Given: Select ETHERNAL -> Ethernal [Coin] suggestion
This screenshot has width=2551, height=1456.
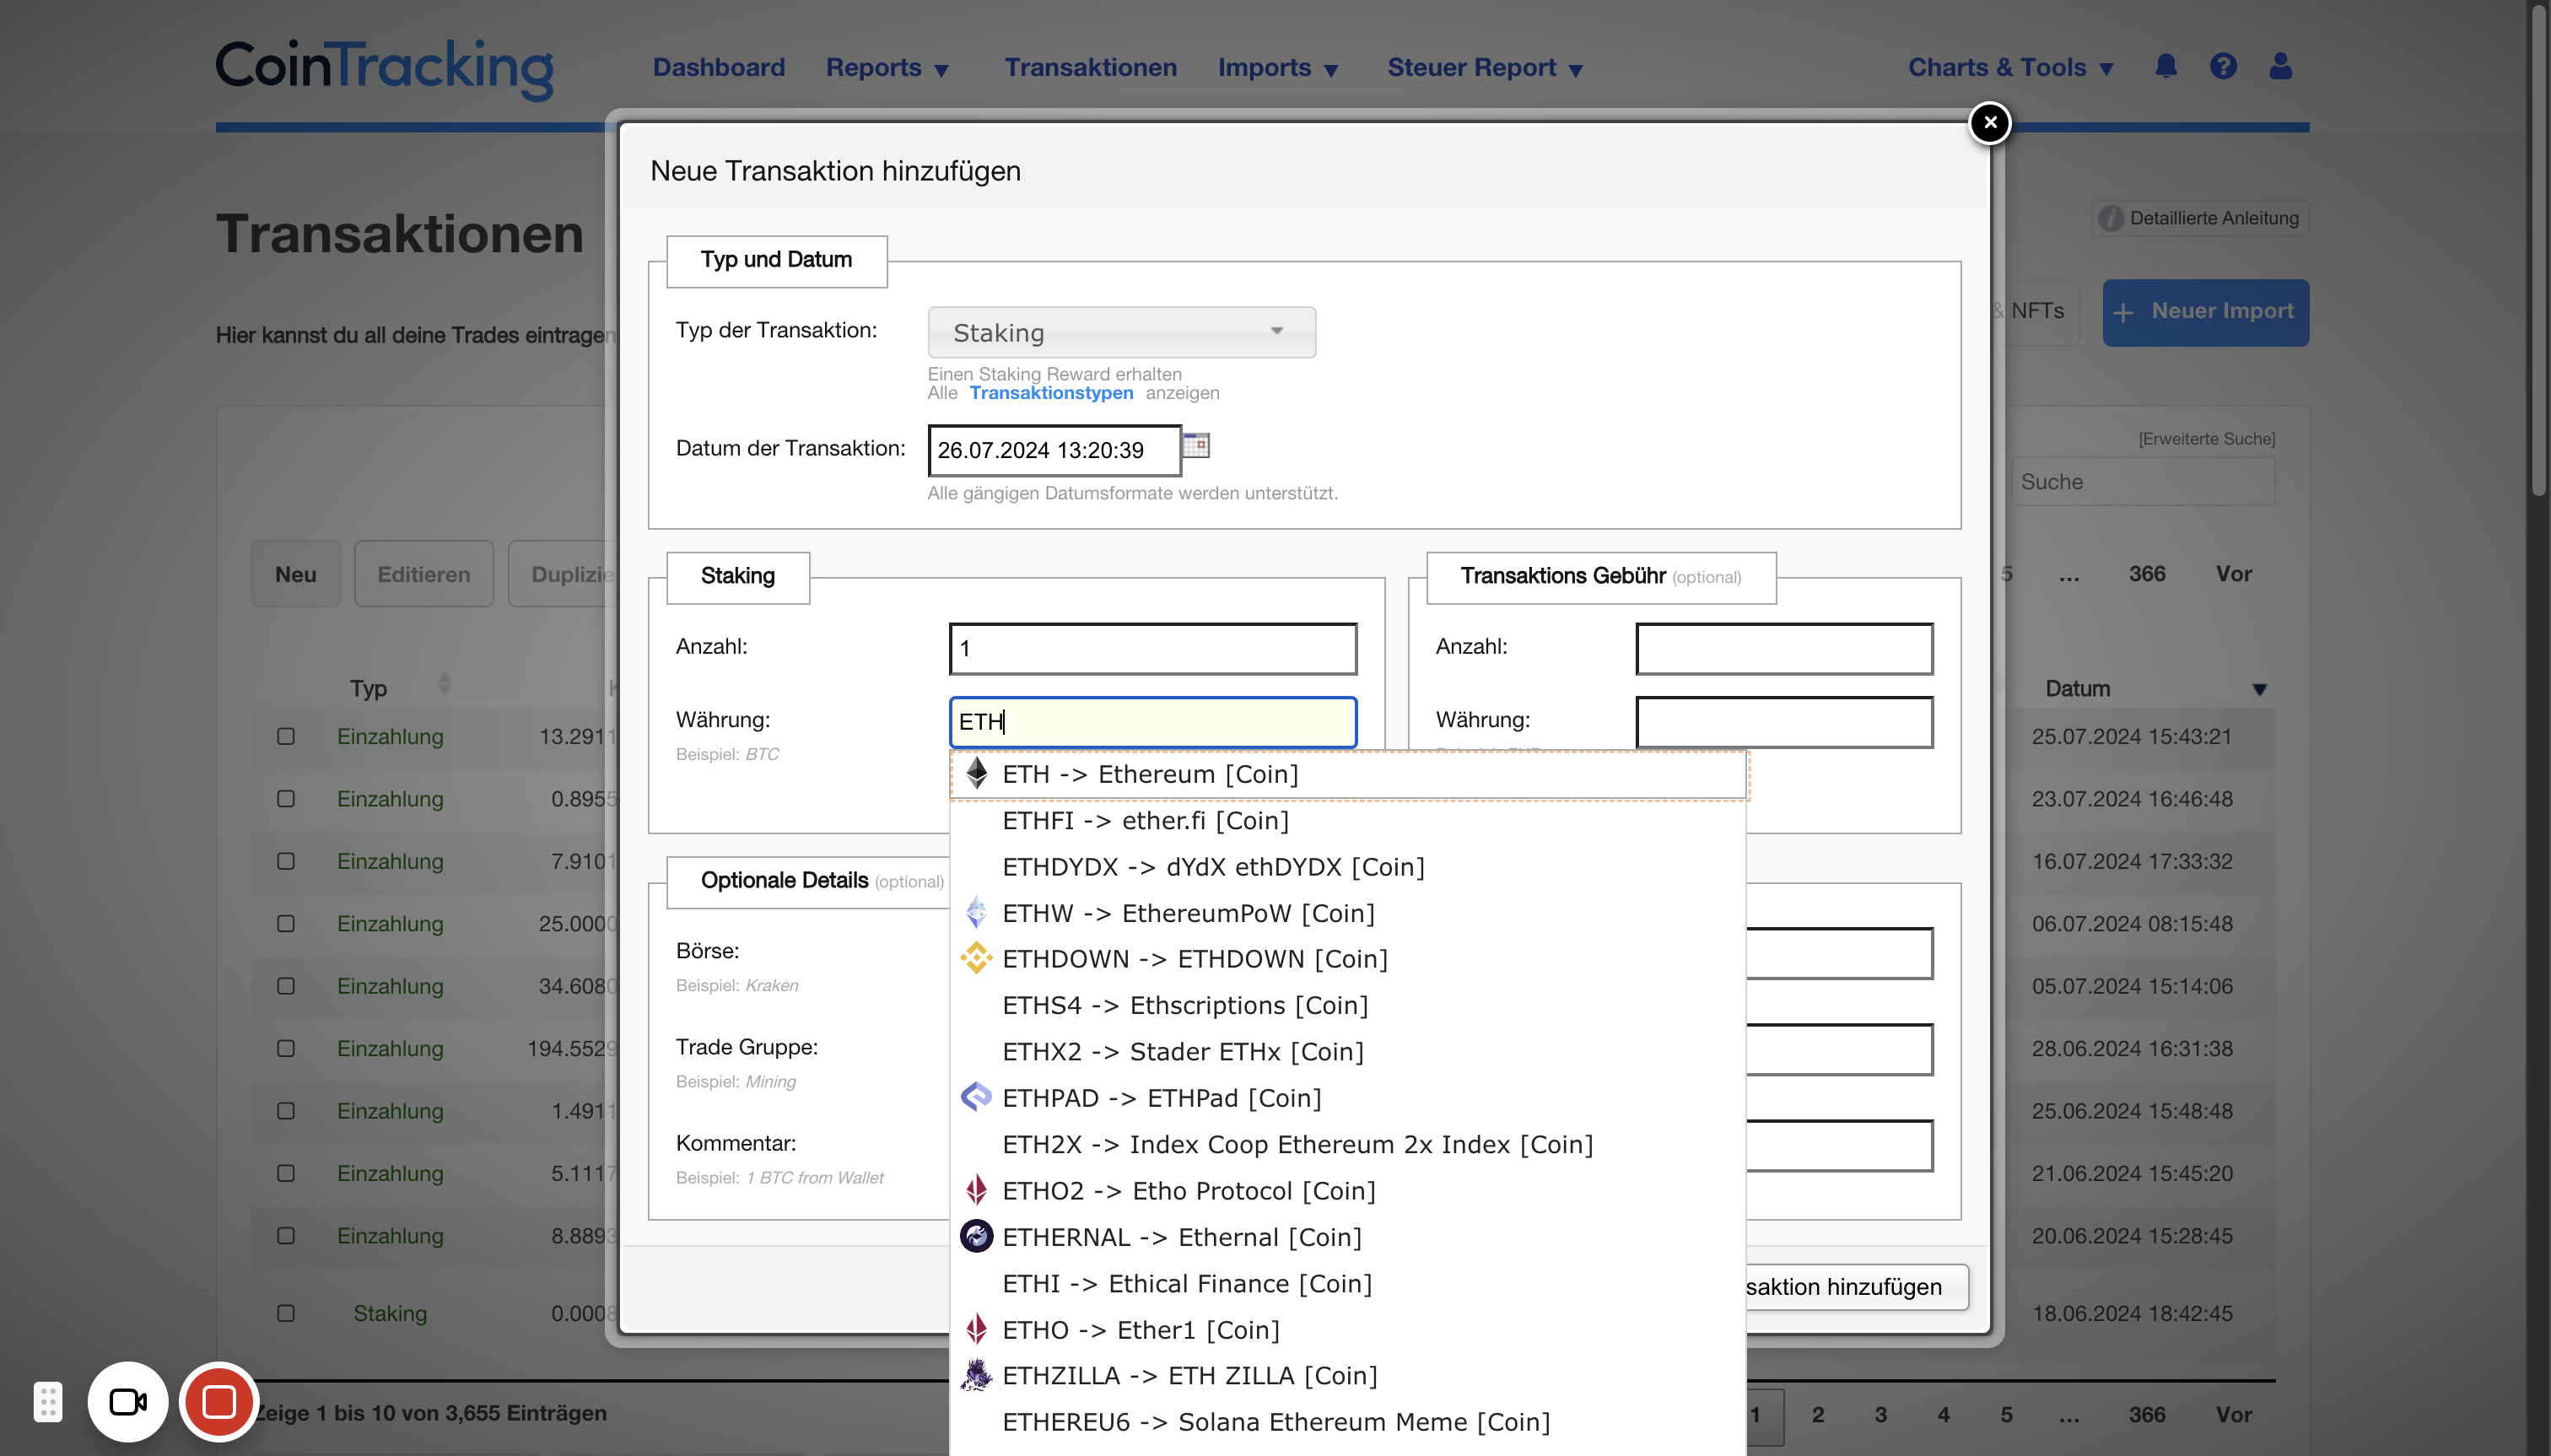Looking at the screenshot, I should pyautogui.click(x=1347, y=1237).
